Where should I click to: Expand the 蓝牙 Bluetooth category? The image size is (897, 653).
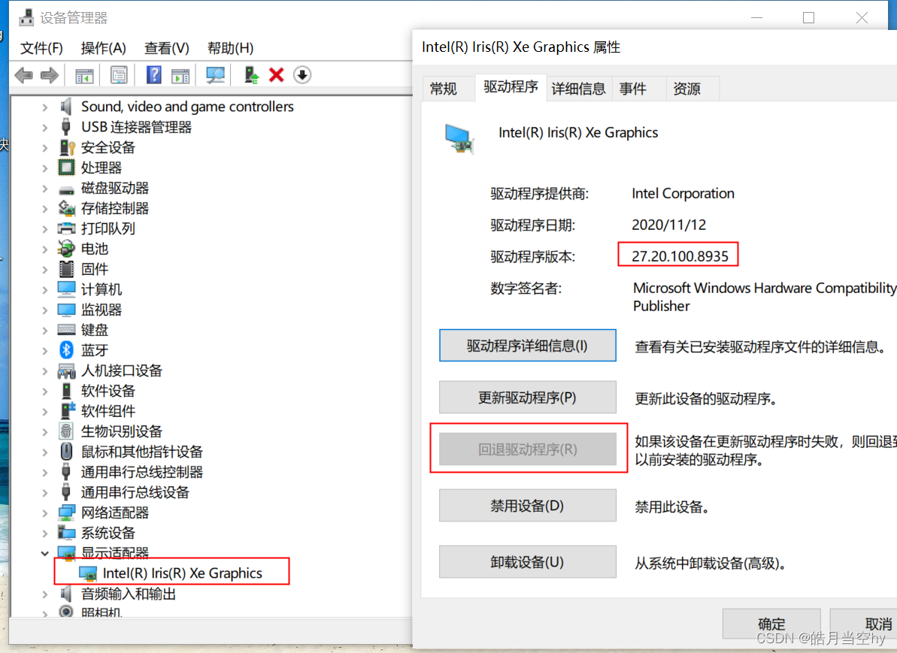pos(44,350)
